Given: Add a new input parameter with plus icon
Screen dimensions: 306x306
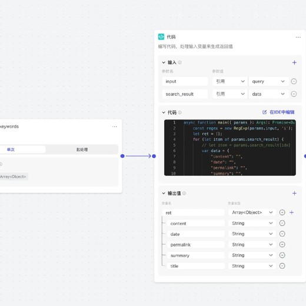Looking at the screenshot, I should tap(294, 62).
